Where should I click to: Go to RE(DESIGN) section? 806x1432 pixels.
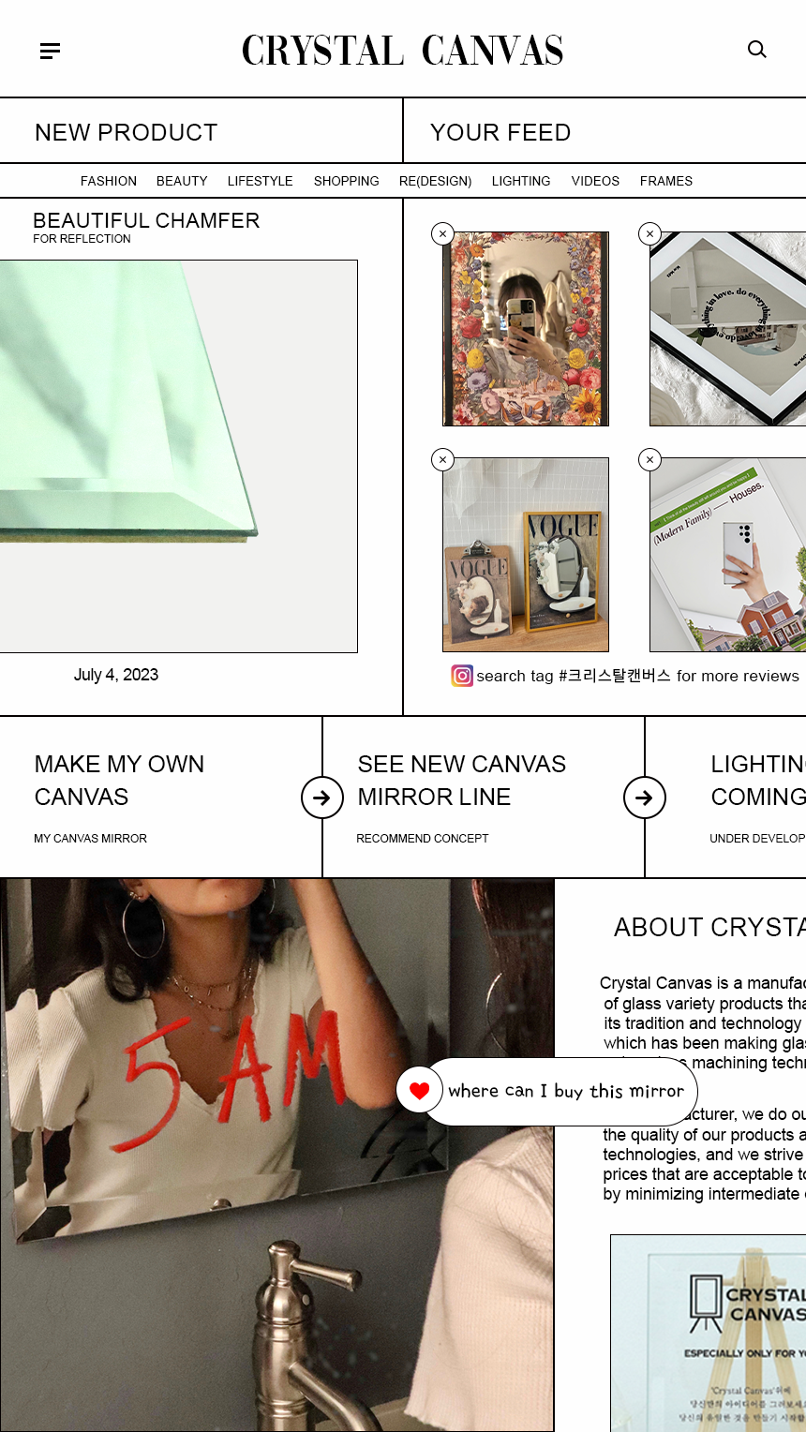pos(435,181)
